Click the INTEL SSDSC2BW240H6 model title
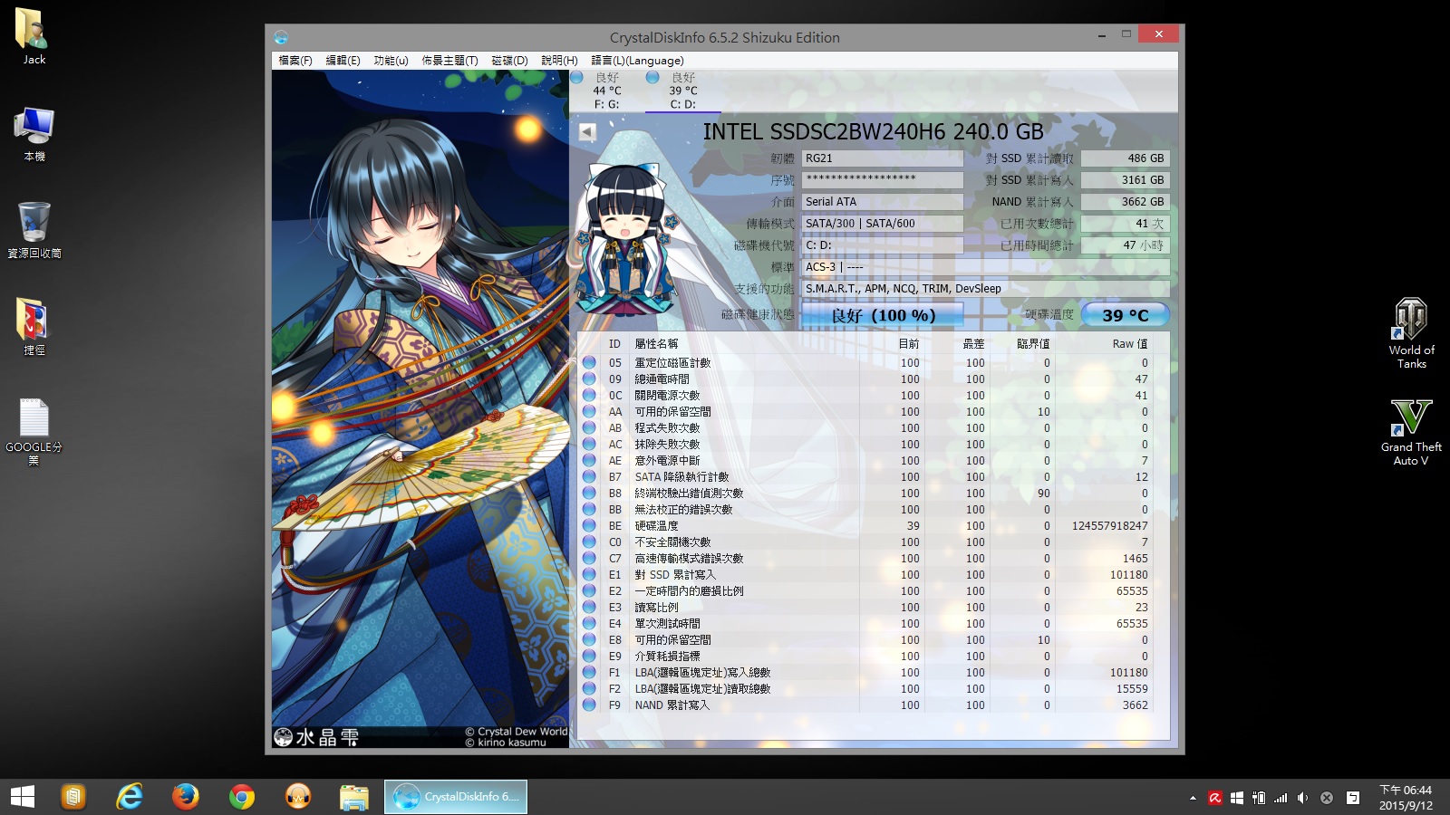Viewport: 1450px width, 815px height. [873, 131]
